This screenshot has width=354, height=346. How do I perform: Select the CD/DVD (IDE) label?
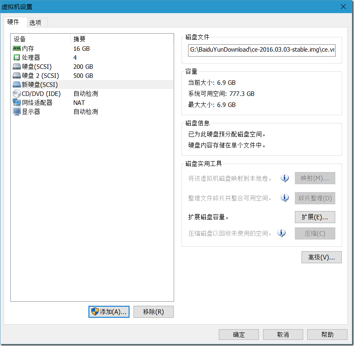(41, 93)
